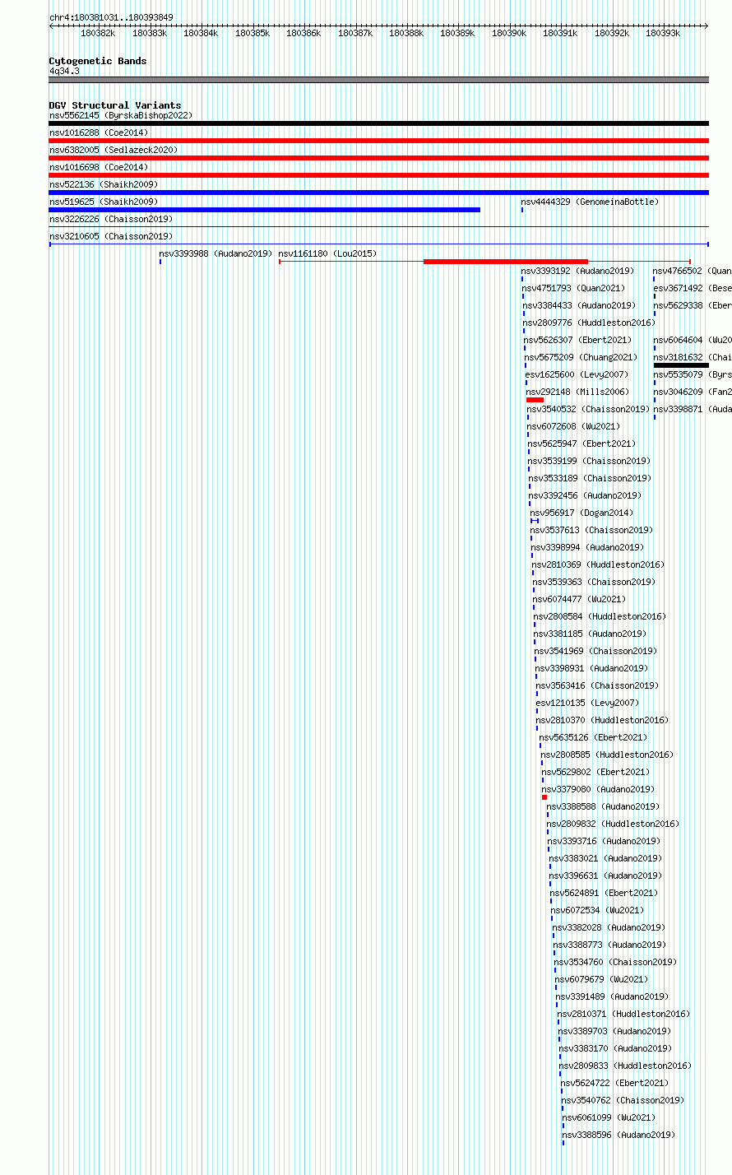
Task: Select nsv6072534 (Wu2021) label
Action: (598, 911)
